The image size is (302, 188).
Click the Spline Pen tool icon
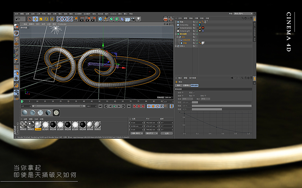coord(106,19)
